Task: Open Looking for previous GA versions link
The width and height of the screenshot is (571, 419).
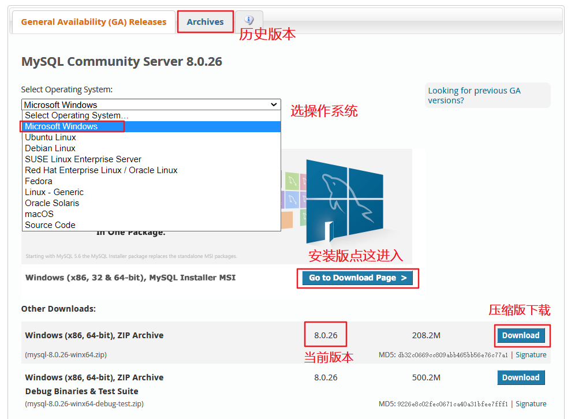Action: (x=474, y=95)
